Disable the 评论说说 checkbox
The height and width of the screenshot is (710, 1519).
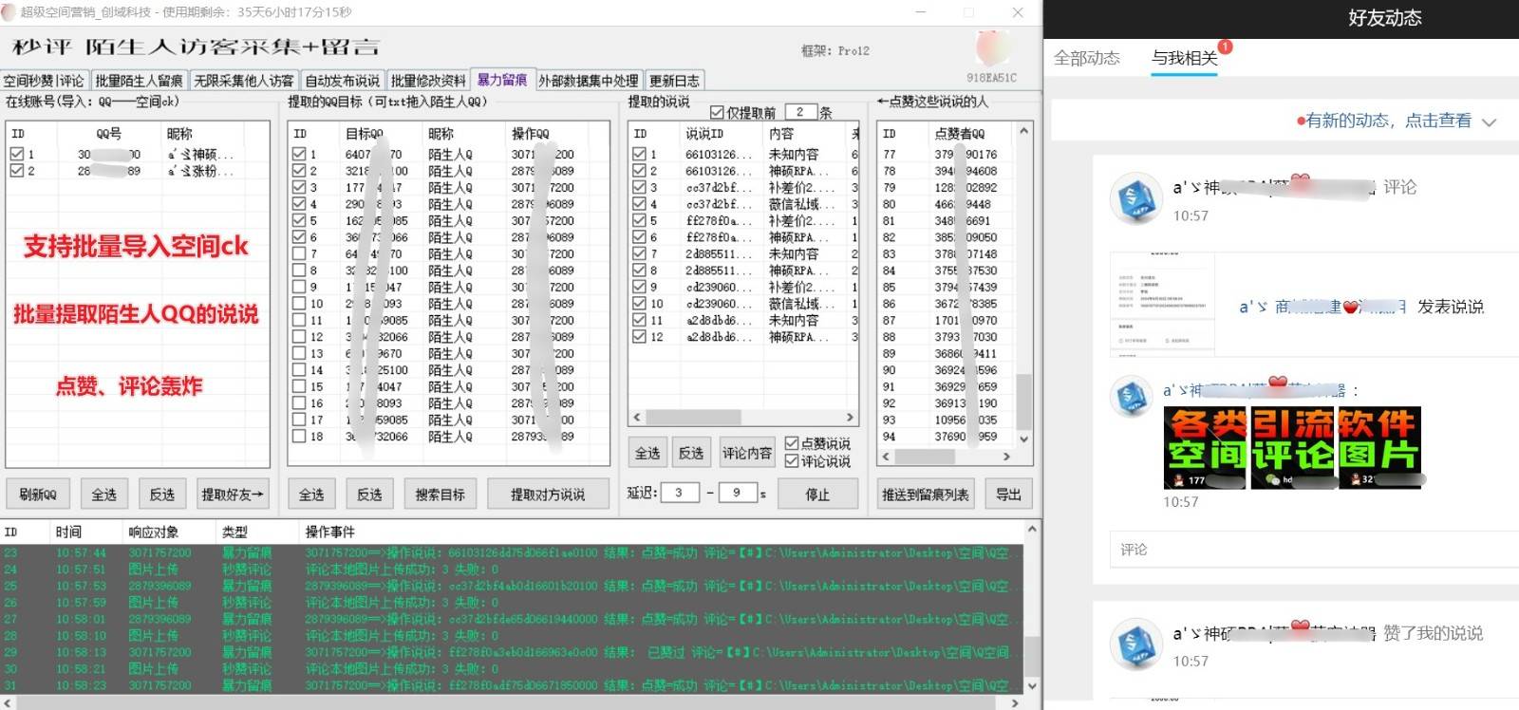792,461
